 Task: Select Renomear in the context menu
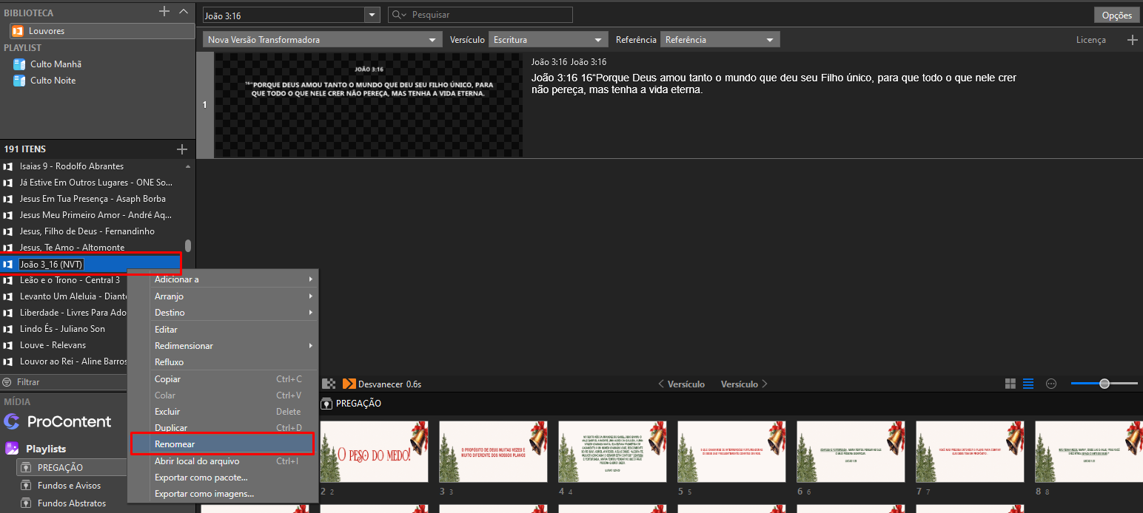click(x=222, y=444)
